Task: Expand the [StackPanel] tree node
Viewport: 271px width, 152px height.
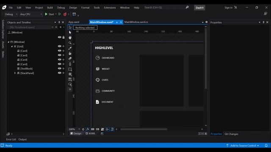Action: click(x=15, y=73)
